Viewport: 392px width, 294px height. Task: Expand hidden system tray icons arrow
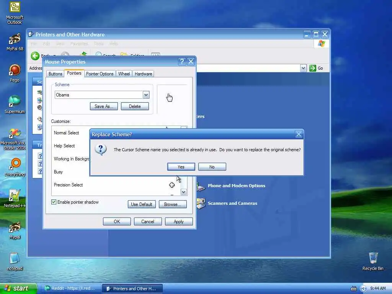coord(363,289)
